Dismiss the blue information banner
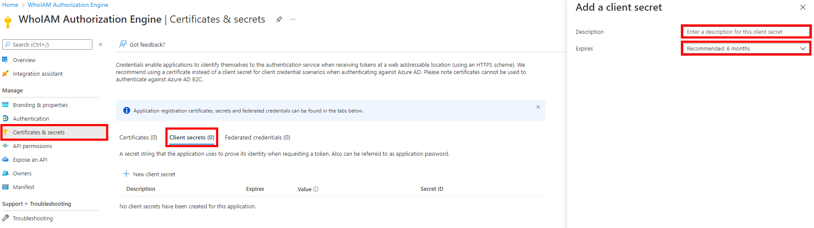 (538, 107)
